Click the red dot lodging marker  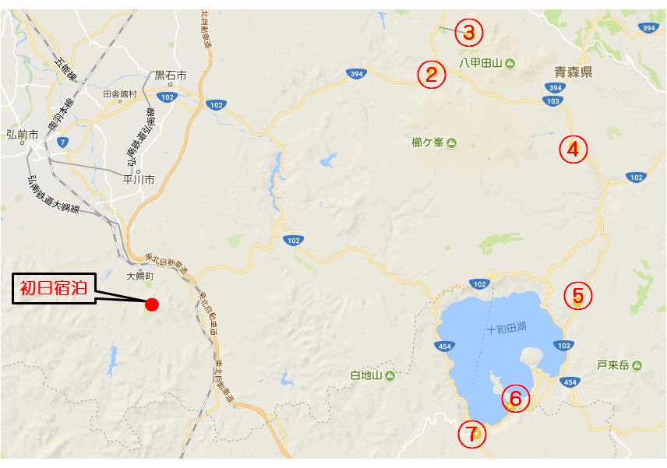point(152,304)
